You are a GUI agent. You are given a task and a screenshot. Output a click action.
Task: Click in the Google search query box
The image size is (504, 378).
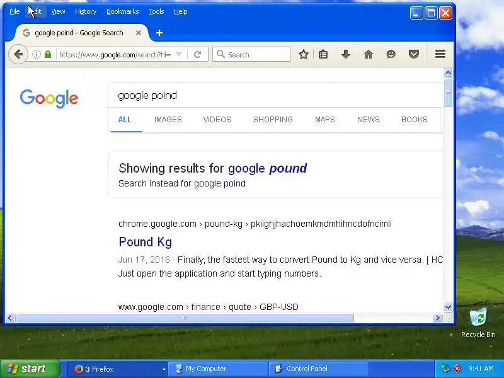(x=275, y=95)
